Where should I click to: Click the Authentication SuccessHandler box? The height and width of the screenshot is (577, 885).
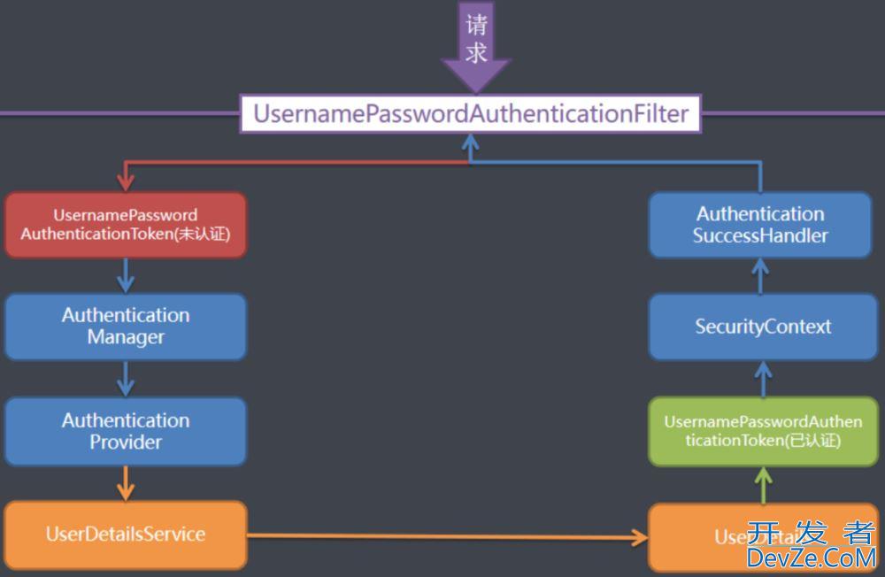coord(760,225)
